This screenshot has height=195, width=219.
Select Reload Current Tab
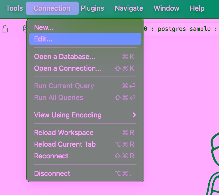pos(65,144)
